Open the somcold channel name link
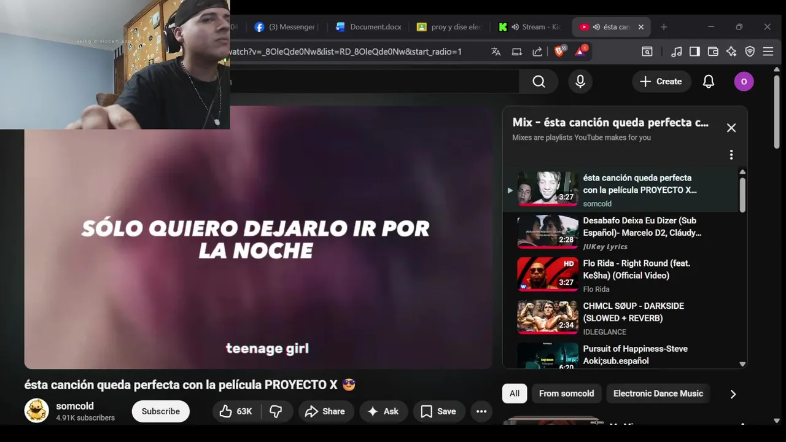This screenshot has height=442, width=786. 75,406
